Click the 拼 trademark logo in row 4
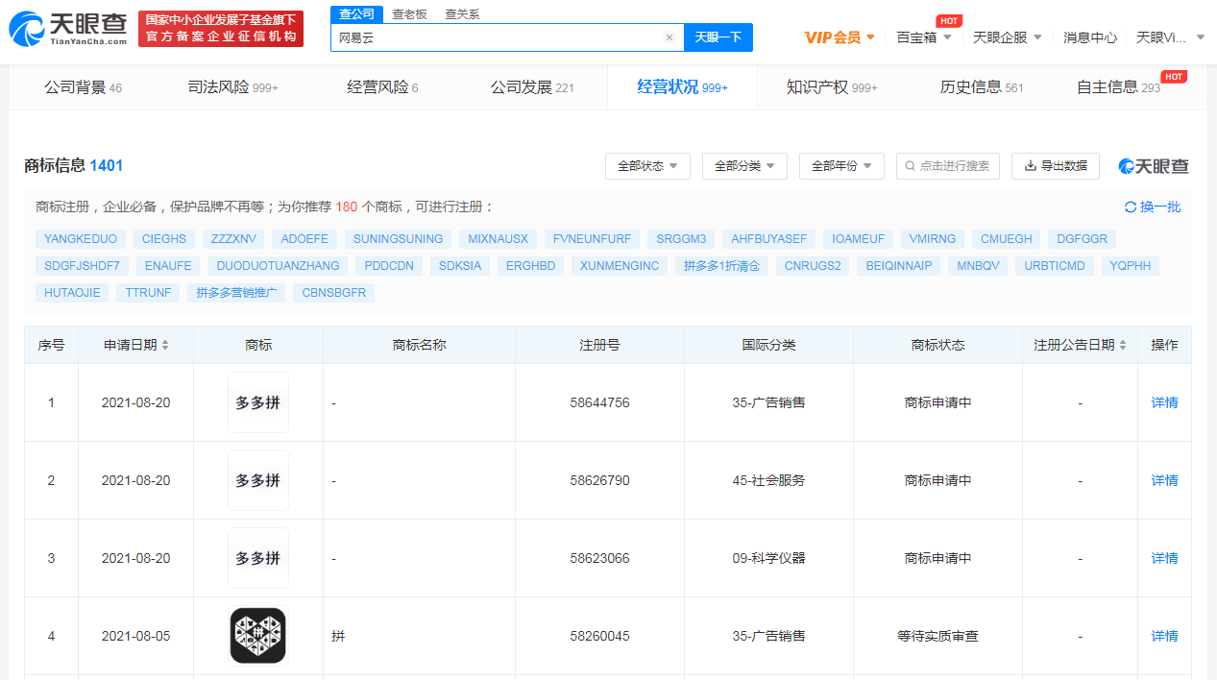Image resolution: width=1217 pixels, height=680 pixels. click(257, 635)
